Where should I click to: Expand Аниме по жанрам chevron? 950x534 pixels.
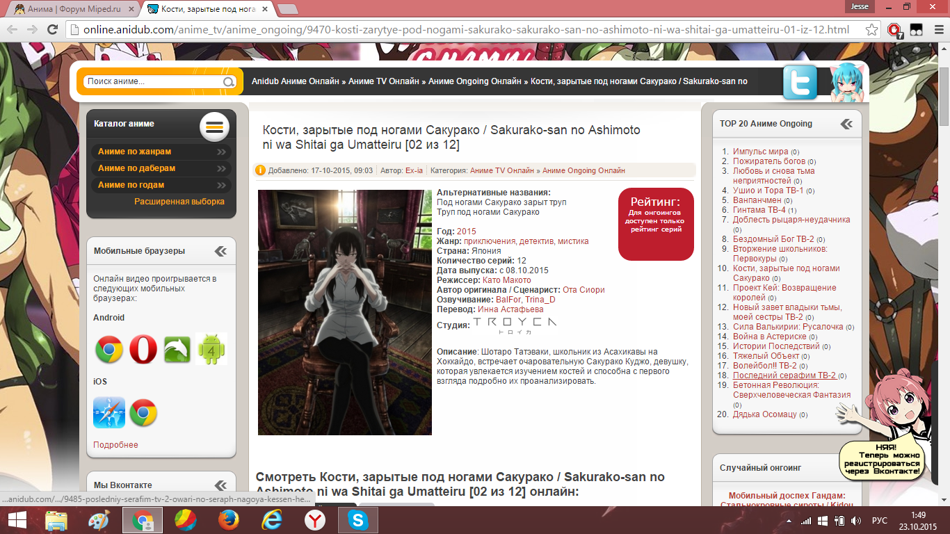pyautogui.click(x=221, y=152)
